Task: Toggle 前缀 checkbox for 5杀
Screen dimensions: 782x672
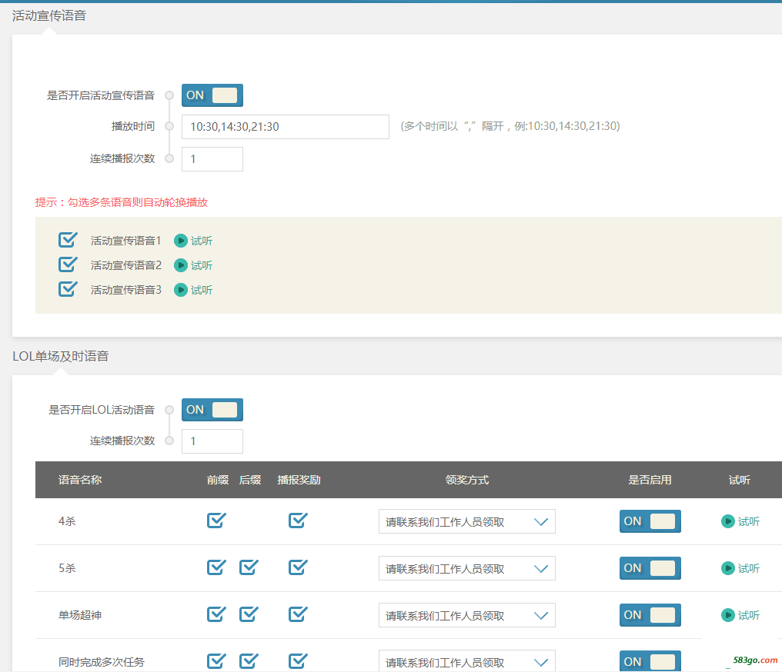Action: coord(216,567)
